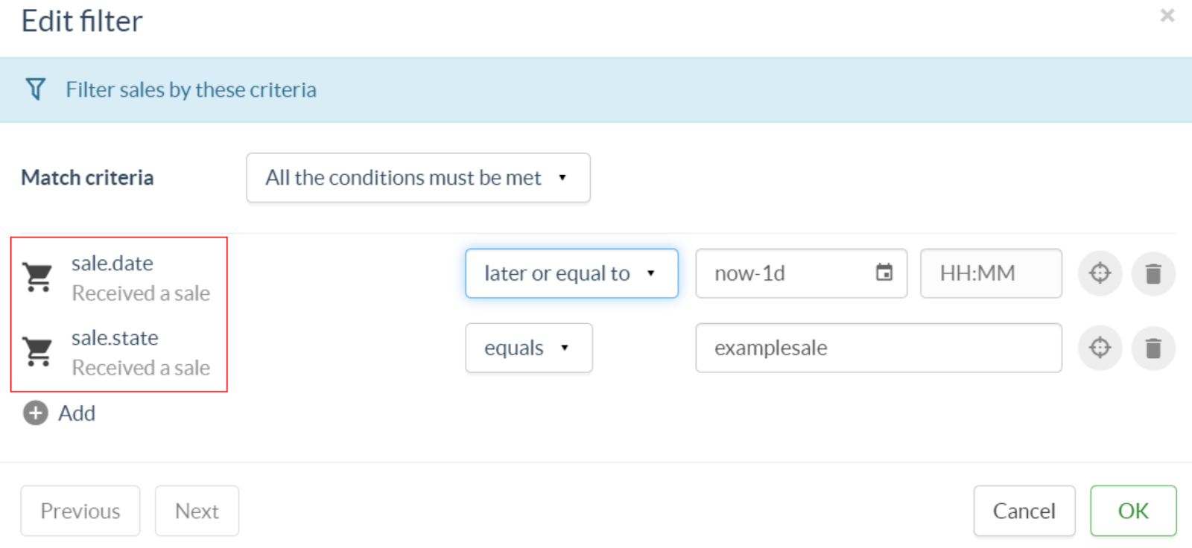The height and width of the screenshot is (548, 1192).
Task: Open the 'equals' operator dropdown for sale.state
Action: pos(528,348)
